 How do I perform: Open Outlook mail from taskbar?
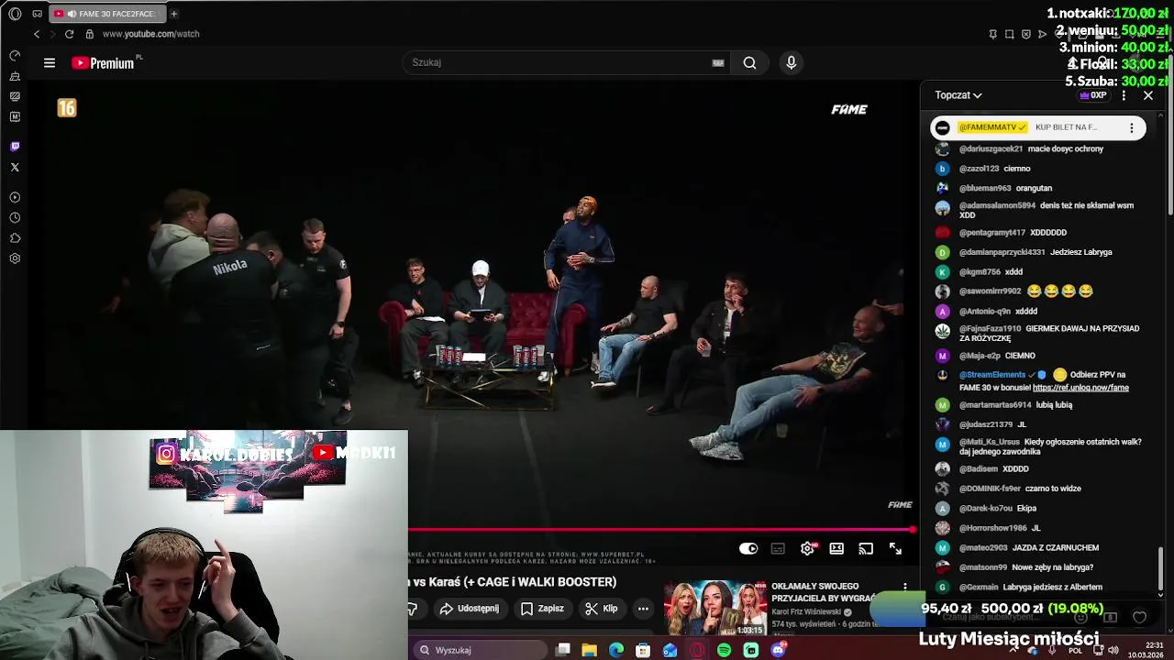pos(670,650)
